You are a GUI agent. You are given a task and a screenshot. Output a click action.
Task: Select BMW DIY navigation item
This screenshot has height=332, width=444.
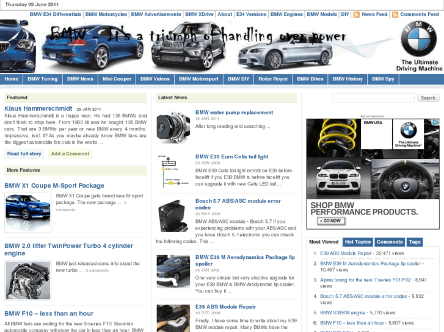[238, 79]
